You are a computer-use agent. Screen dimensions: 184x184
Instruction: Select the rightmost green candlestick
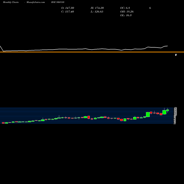pos(168,110)
